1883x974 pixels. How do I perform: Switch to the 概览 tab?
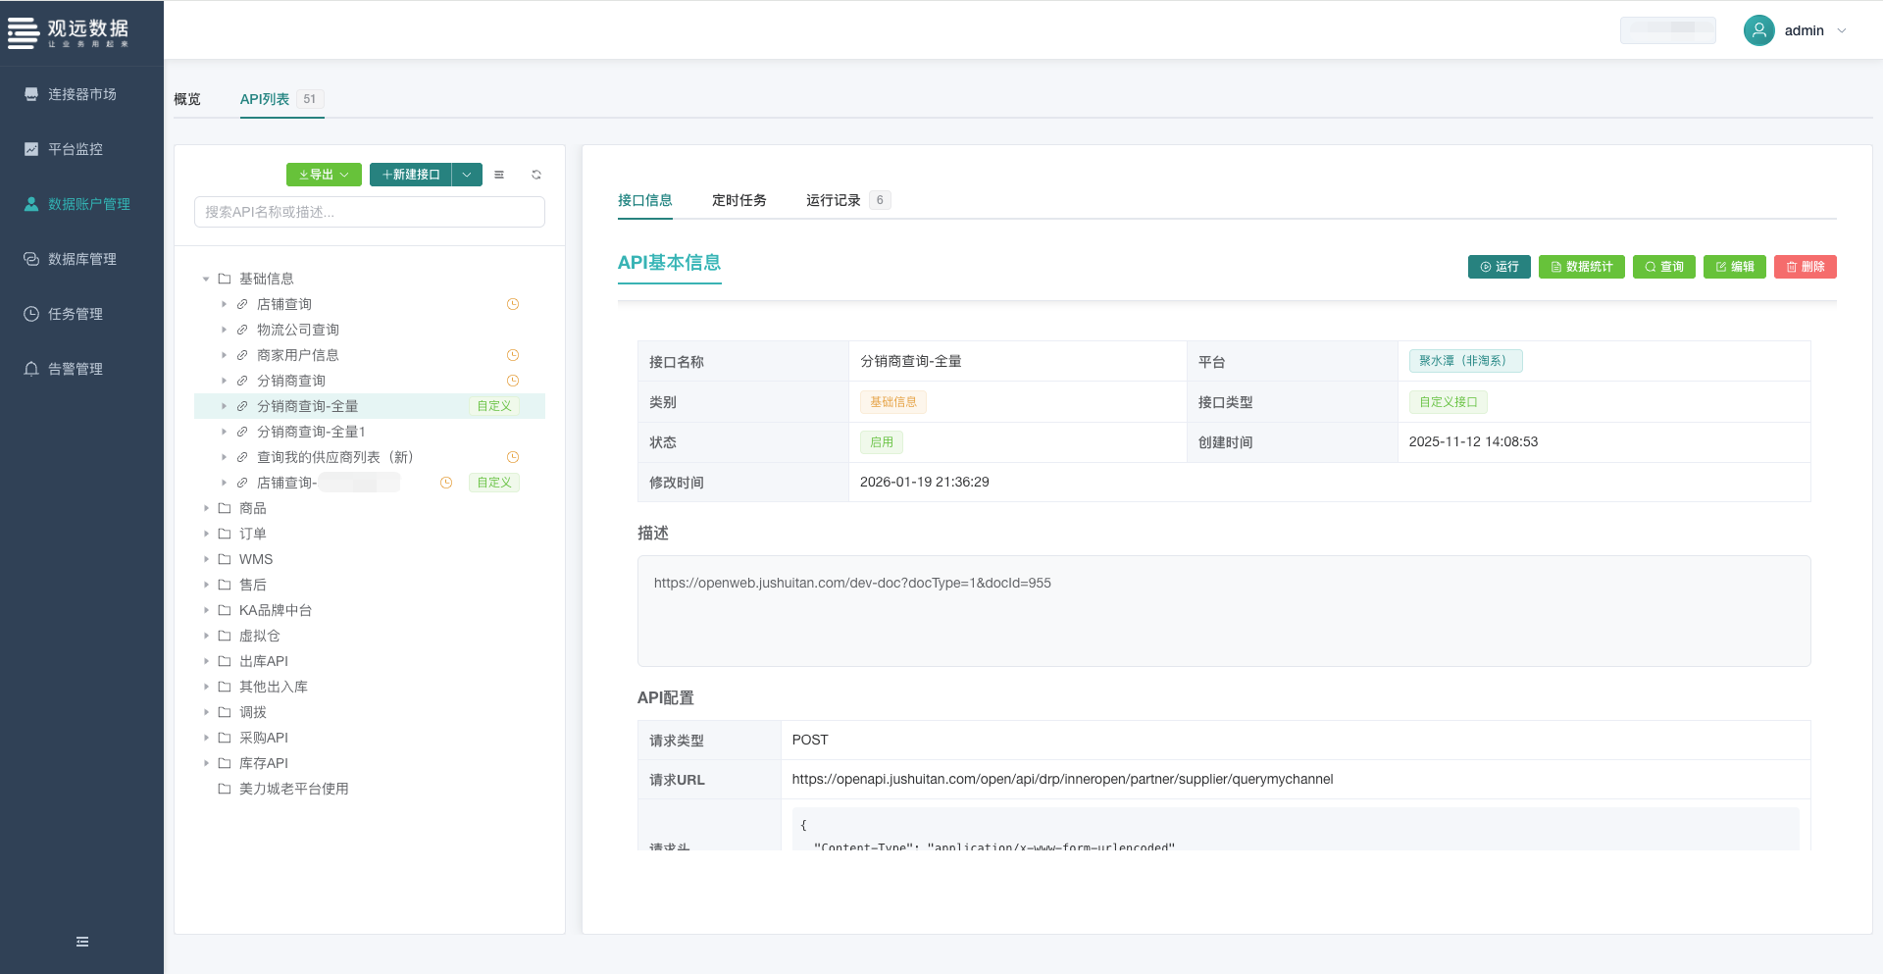187,99
